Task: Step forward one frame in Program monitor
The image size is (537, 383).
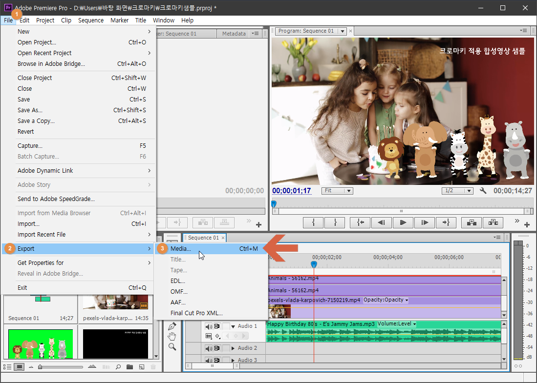Action: tap(424, 222)
